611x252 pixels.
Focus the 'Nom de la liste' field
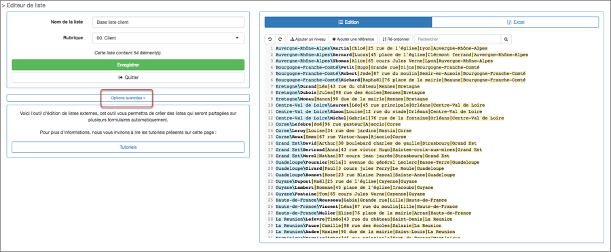point(168,22)
